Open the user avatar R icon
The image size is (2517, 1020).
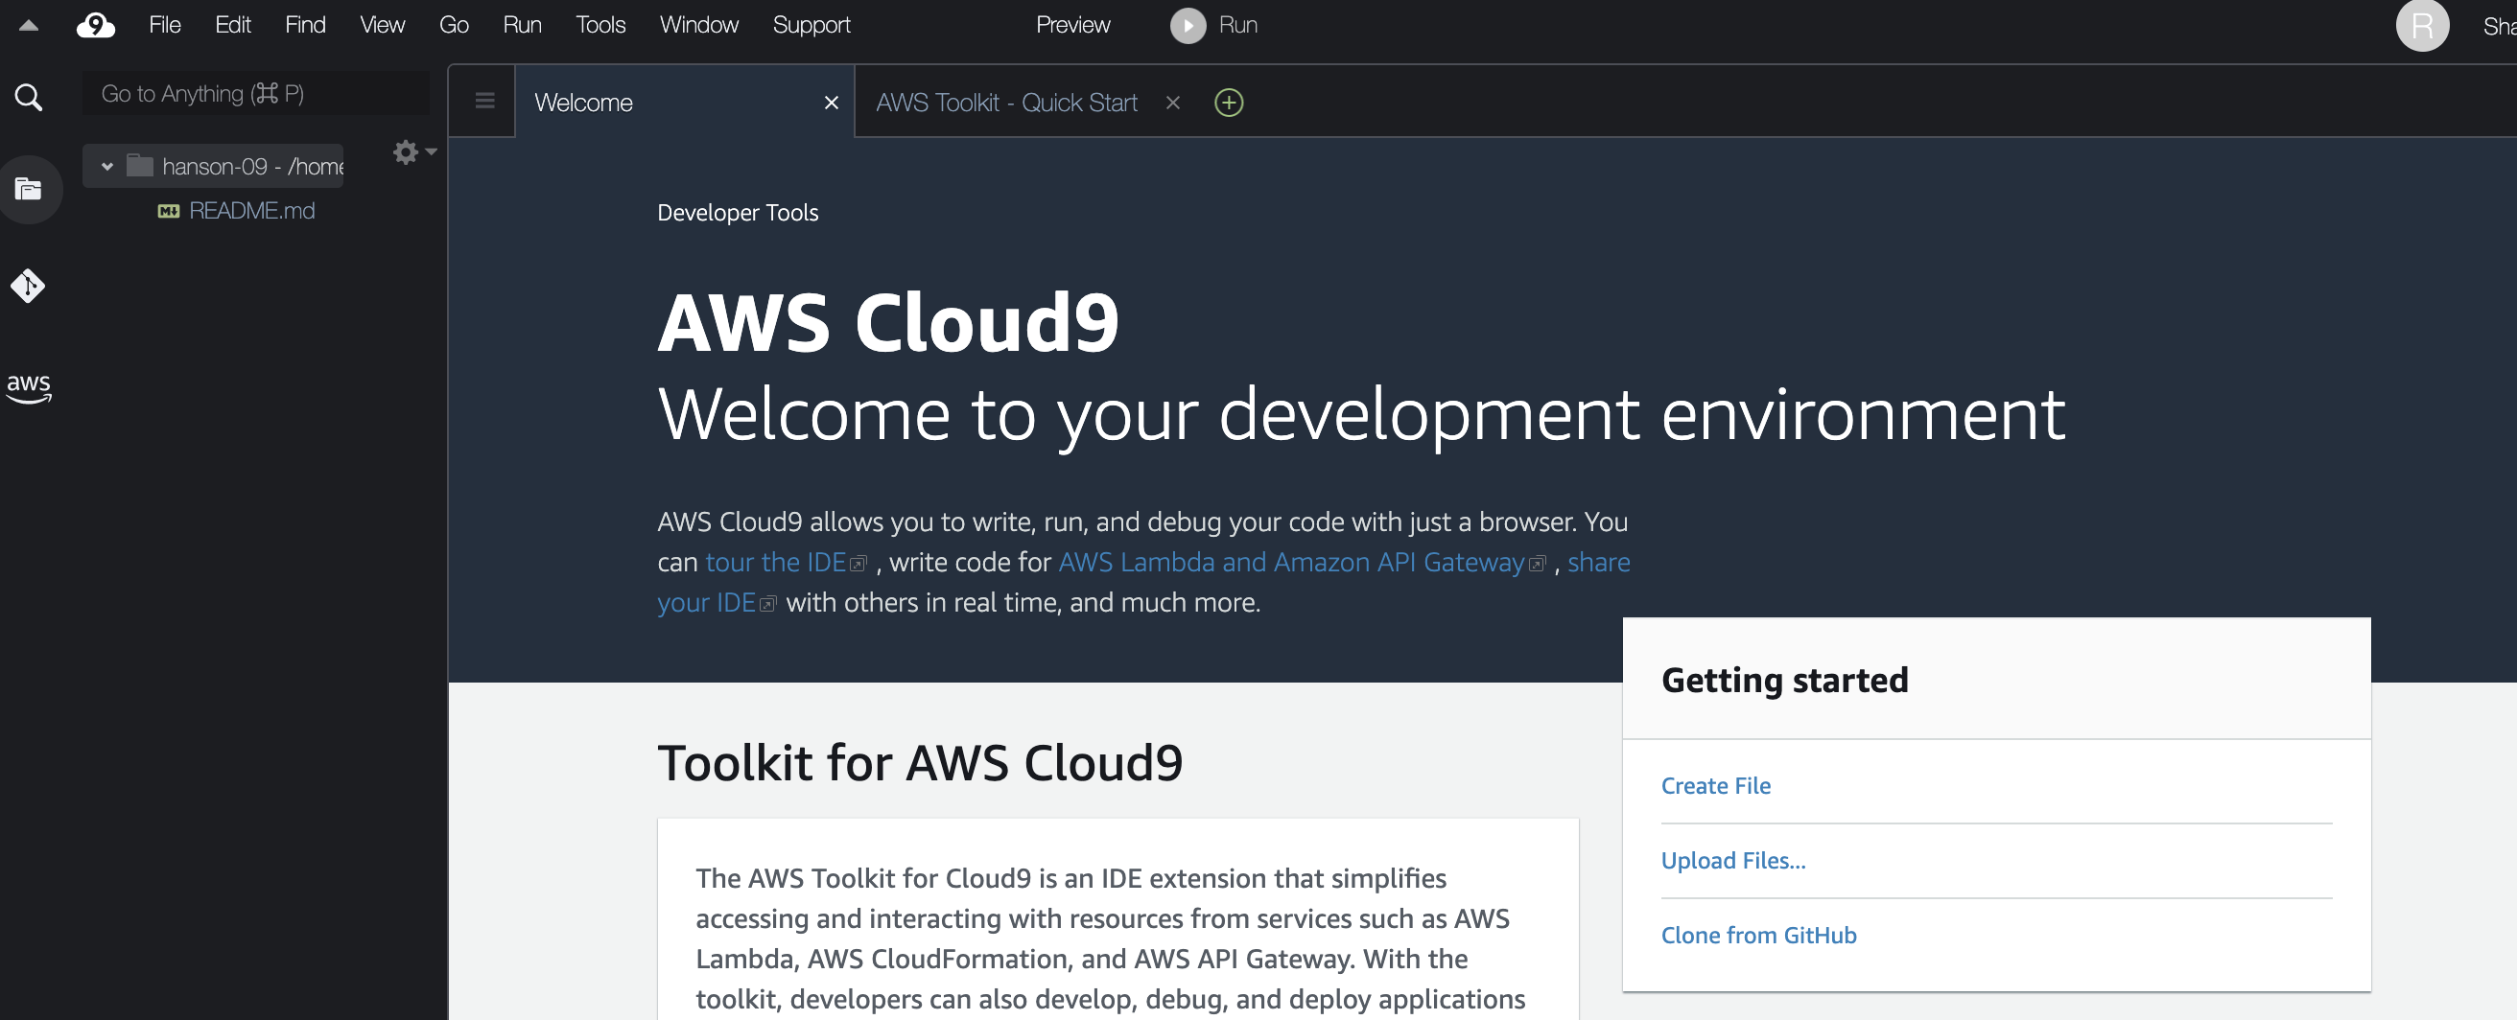2421,25
